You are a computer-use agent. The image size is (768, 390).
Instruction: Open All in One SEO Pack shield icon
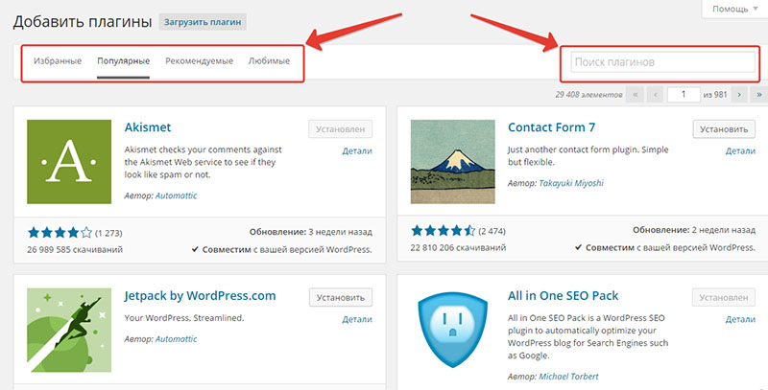[452, 330]
